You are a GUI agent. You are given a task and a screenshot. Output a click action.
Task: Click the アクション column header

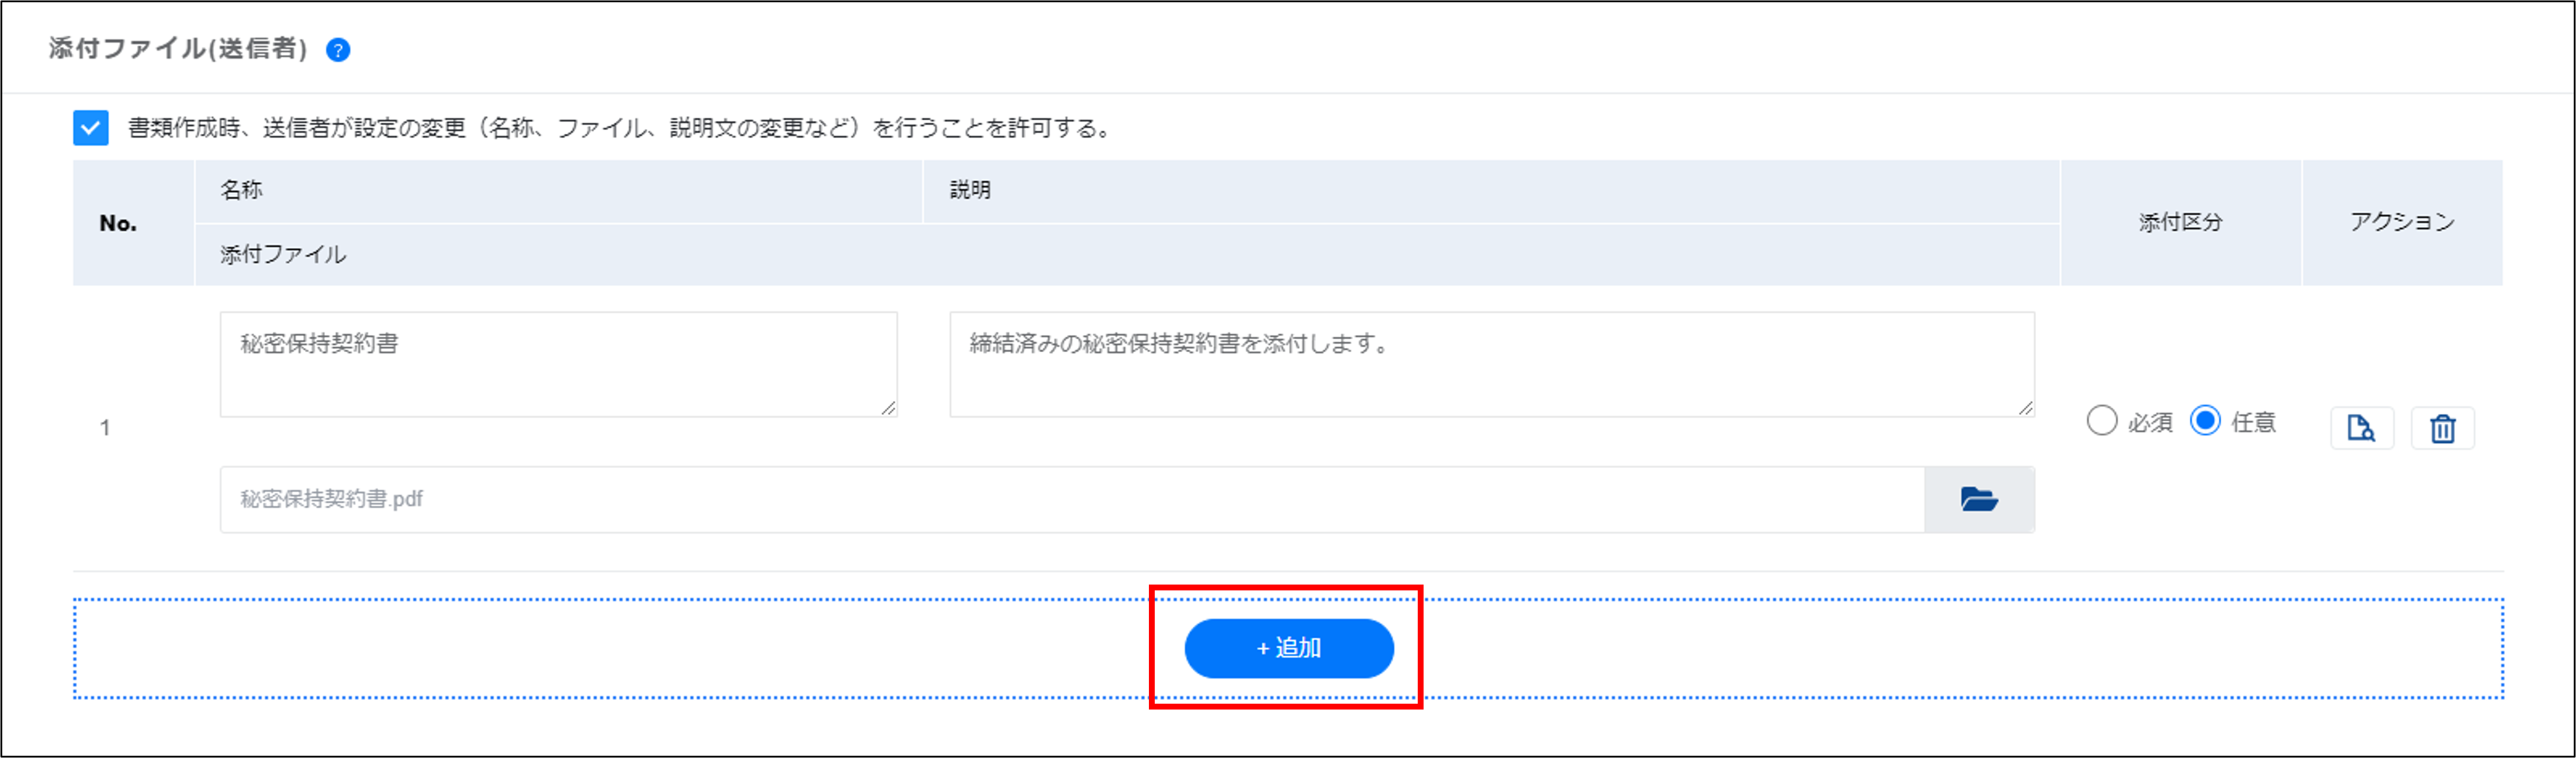click(2402, 222)
